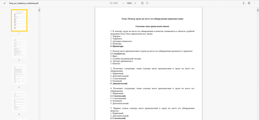
Task: Jump to page 3 thumbnail
Action: tap(19, 74)
